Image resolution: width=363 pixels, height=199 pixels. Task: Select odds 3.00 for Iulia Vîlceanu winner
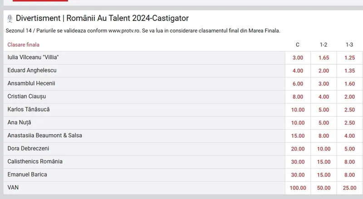coord(298,58)
